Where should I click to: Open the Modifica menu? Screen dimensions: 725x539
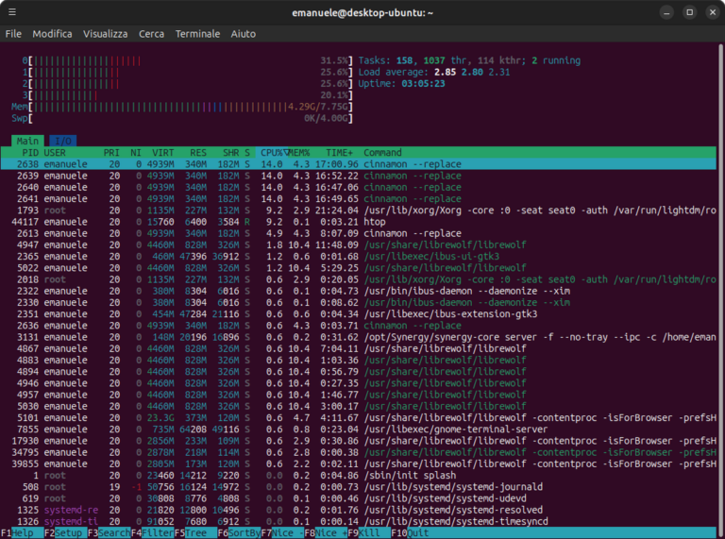52,34
